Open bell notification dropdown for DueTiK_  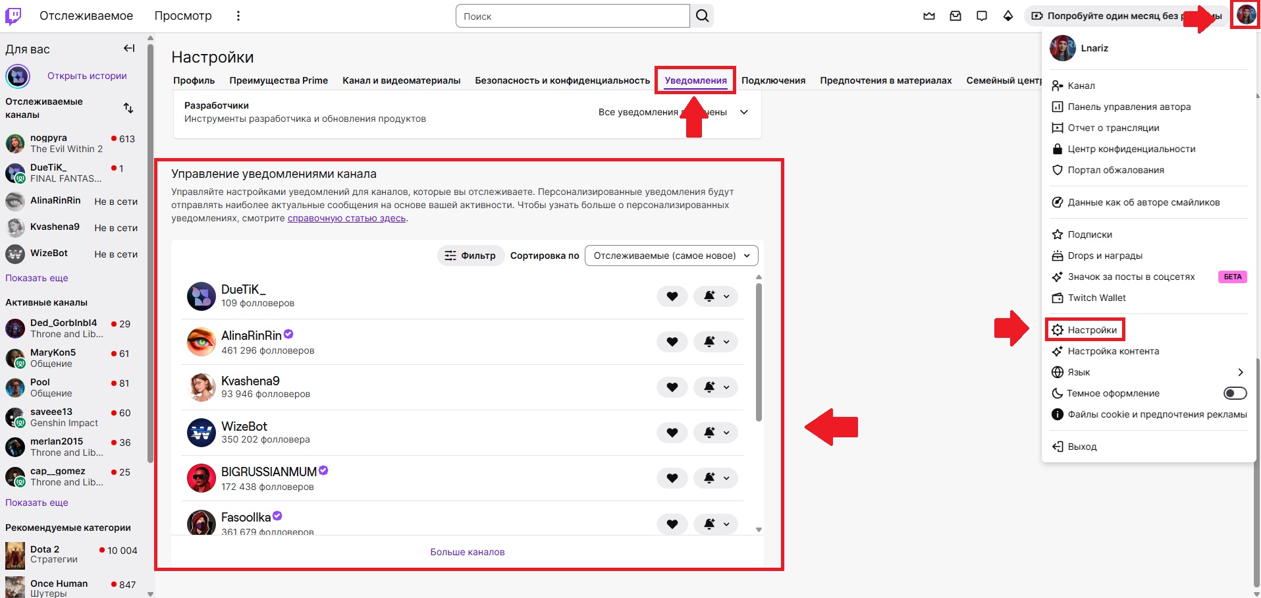[716, 296]
